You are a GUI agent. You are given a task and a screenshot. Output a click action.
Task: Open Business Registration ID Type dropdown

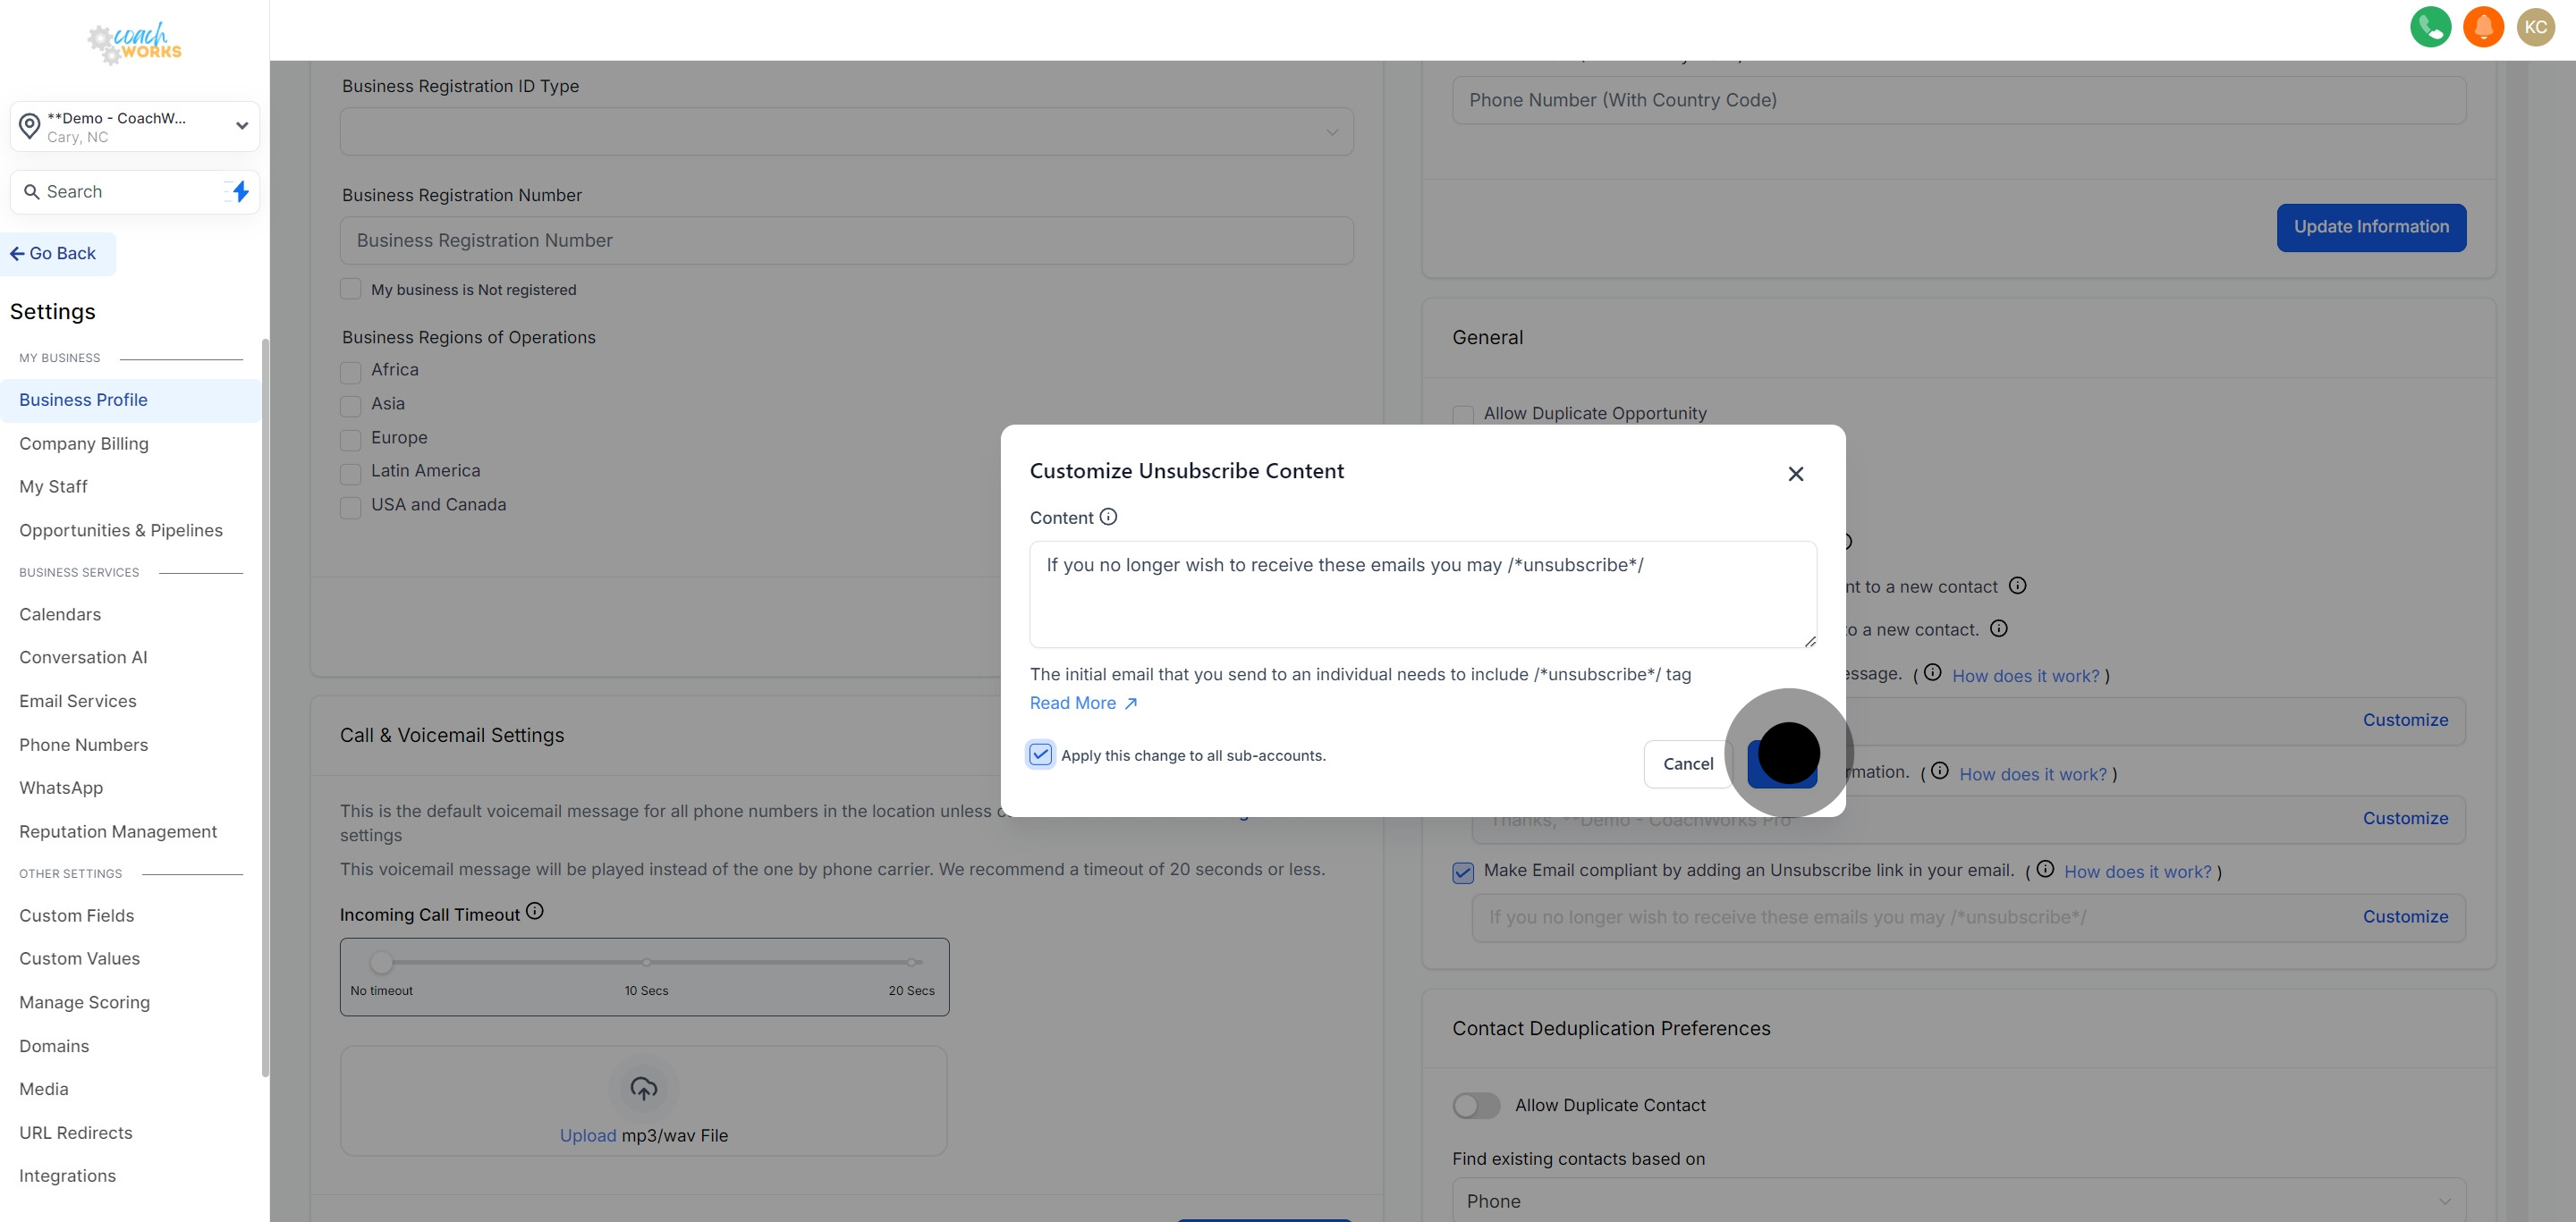coord(846,132)
